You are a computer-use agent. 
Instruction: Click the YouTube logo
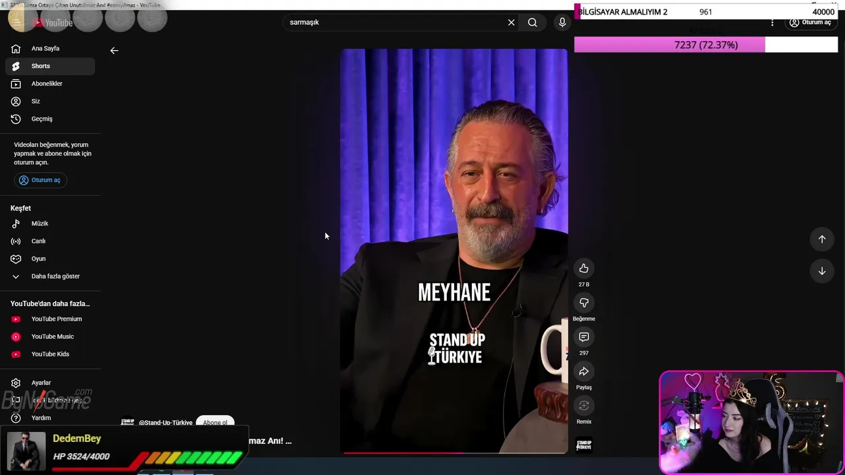[x=53, y=23]
